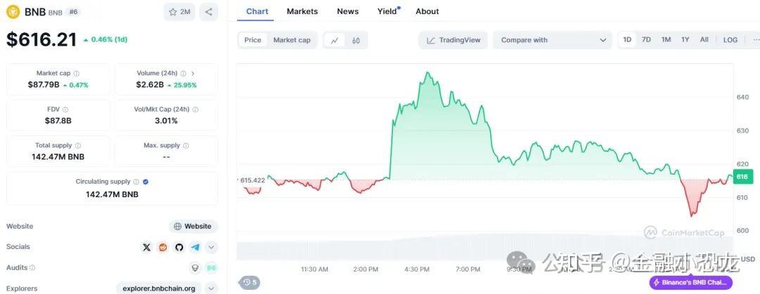Click the Market cap info icon

point(77,73)
